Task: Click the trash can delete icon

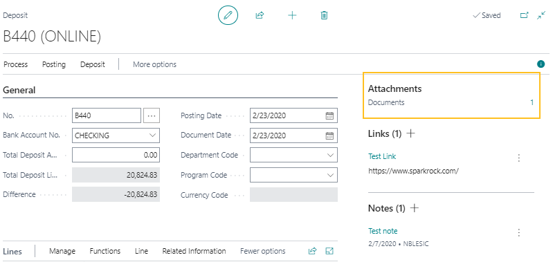Action: [x=324, y=15]
